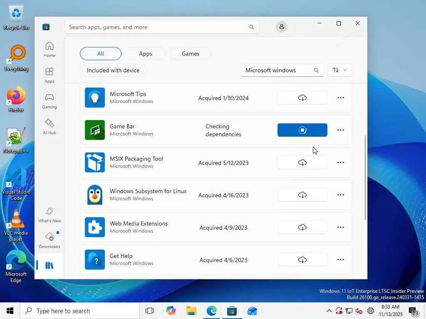The width and height of the screenshot is (426, 319).
Task: Download Web Media Extensions
Action: point(302,227)
